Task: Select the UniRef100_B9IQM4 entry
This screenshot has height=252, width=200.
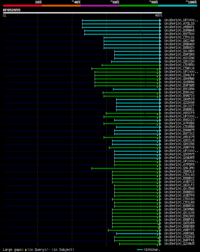Action: [179, 89]
